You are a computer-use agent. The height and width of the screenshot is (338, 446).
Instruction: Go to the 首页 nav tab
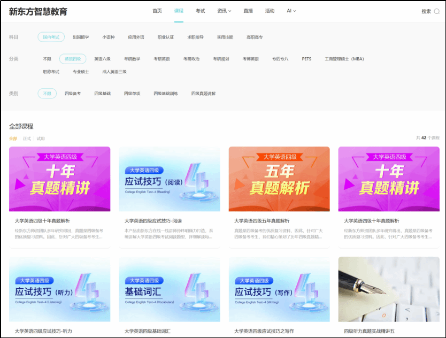[157, 11]
